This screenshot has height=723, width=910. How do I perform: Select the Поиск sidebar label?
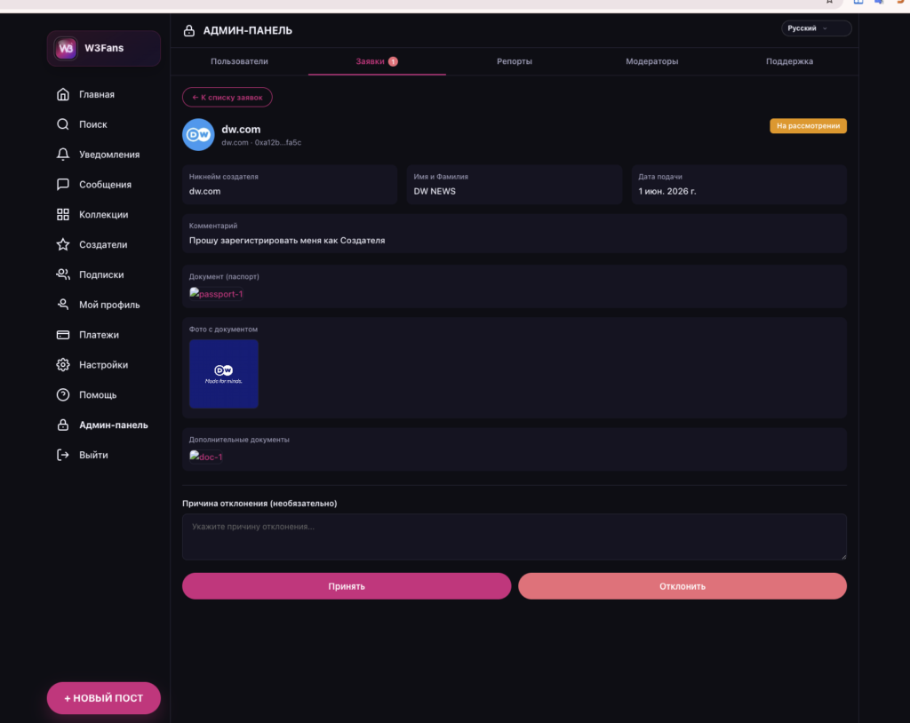[92, 124]
